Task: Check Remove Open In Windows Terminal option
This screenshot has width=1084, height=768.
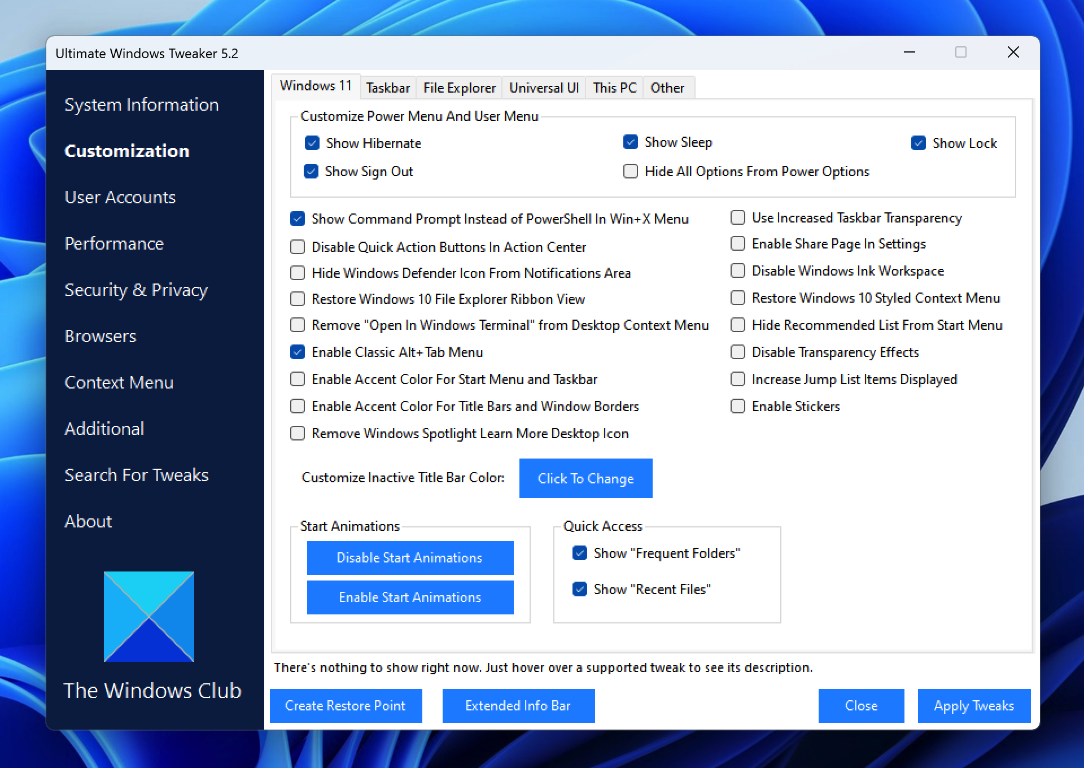Action: pyautogui.click(x=298, y=325)
